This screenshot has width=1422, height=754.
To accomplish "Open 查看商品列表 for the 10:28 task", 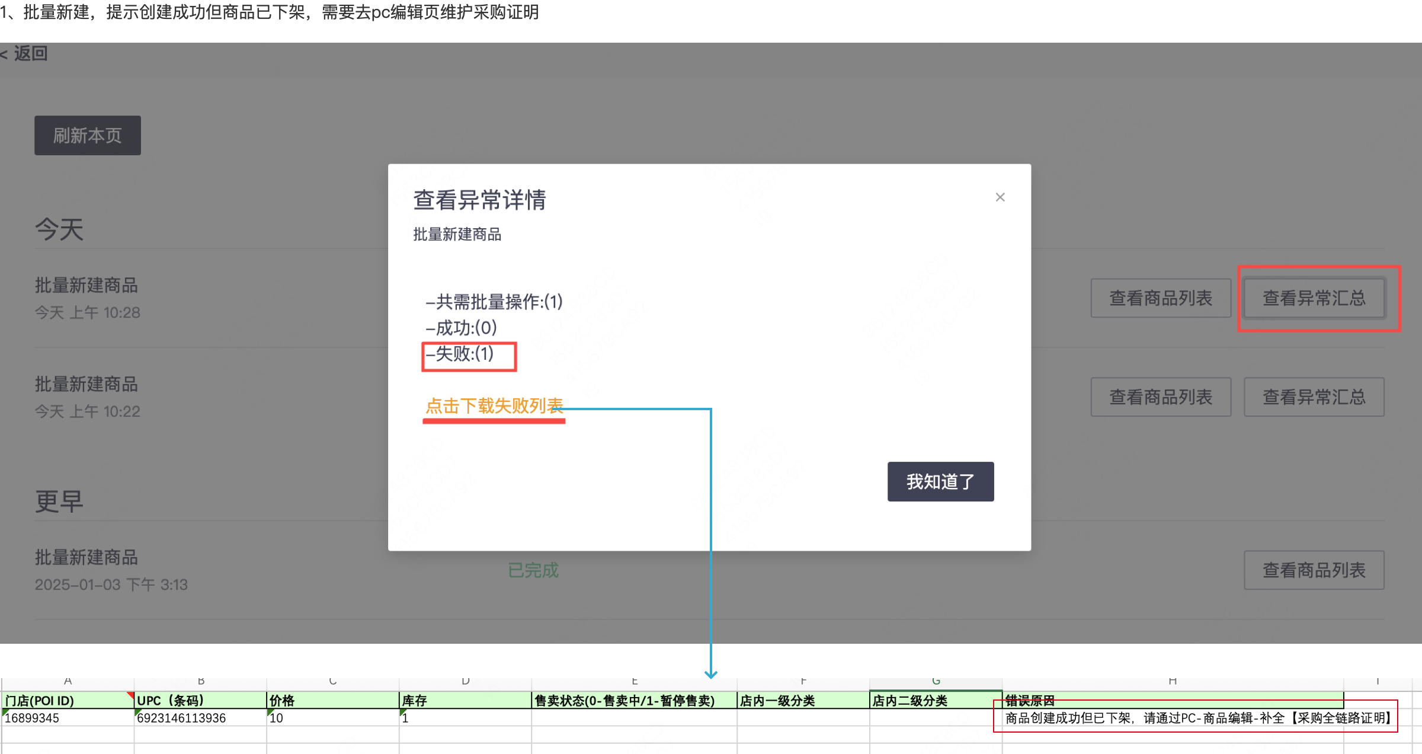I will (1161, 298).
